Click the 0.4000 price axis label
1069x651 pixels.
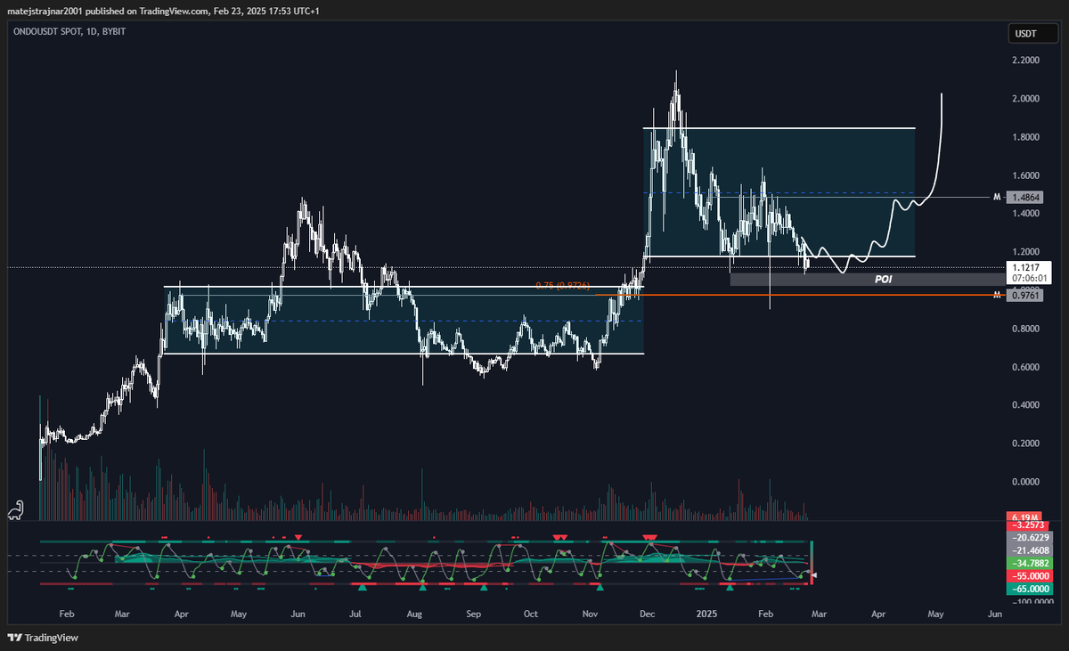point(1026,405)
